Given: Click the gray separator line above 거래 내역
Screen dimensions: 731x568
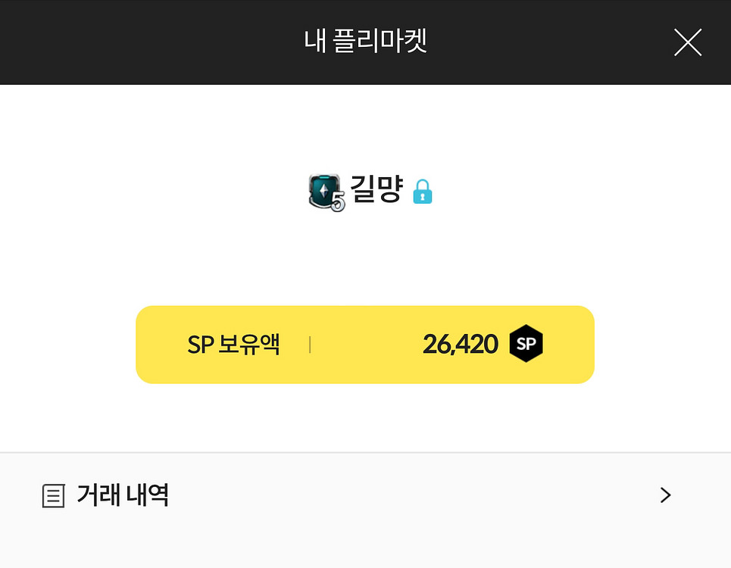Looking at the screenshot, I should tap(365, 452).
